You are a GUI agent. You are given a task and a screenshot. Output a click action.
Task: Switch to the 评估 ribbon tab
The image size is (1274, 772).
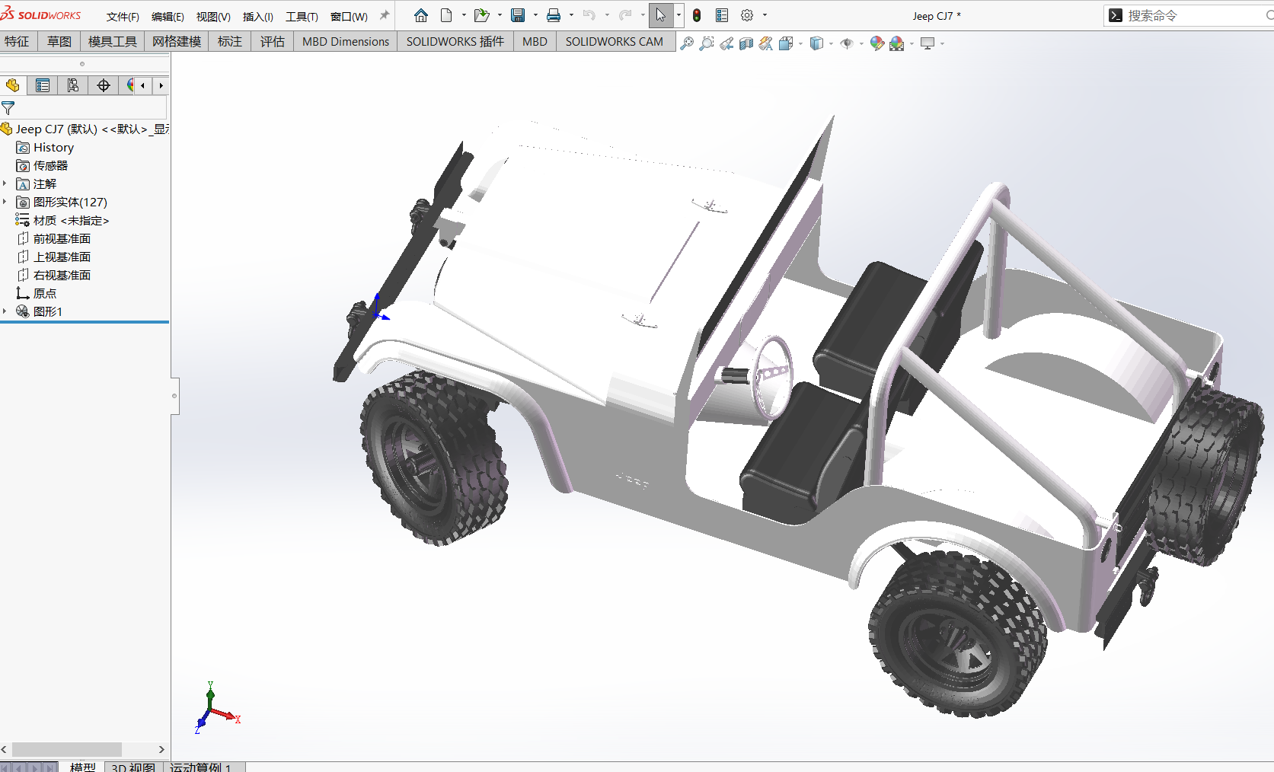pyautogui.click(x=273, y=42)
